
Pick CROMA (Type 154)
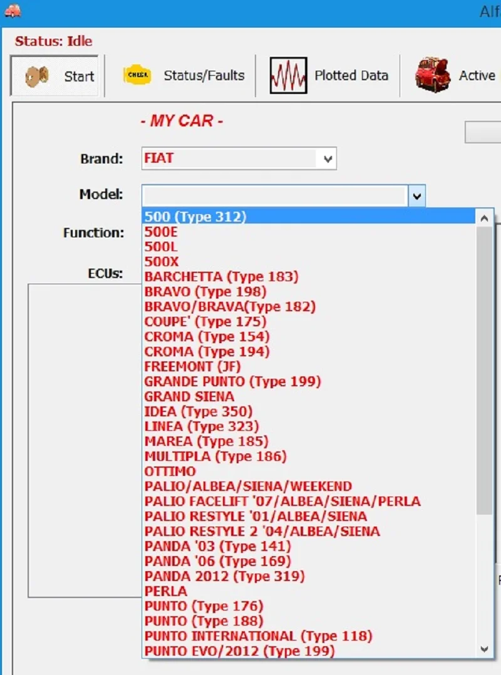[308, 337]
